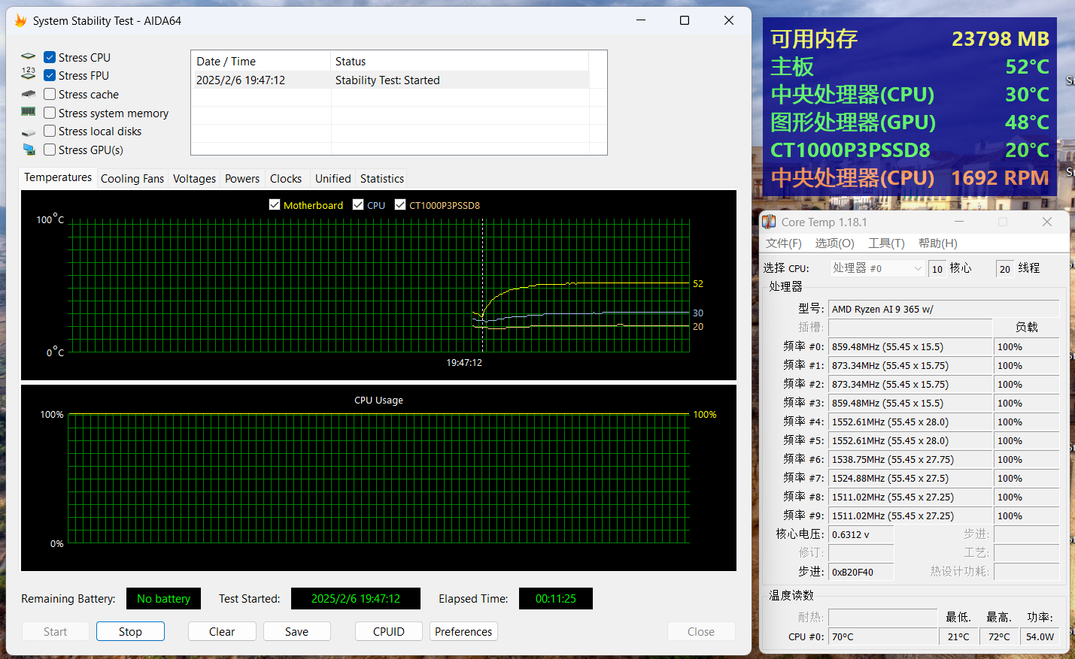Click the monitor icon beside Stress GPU(s)
1075x659 pixels.
[29, 150]
